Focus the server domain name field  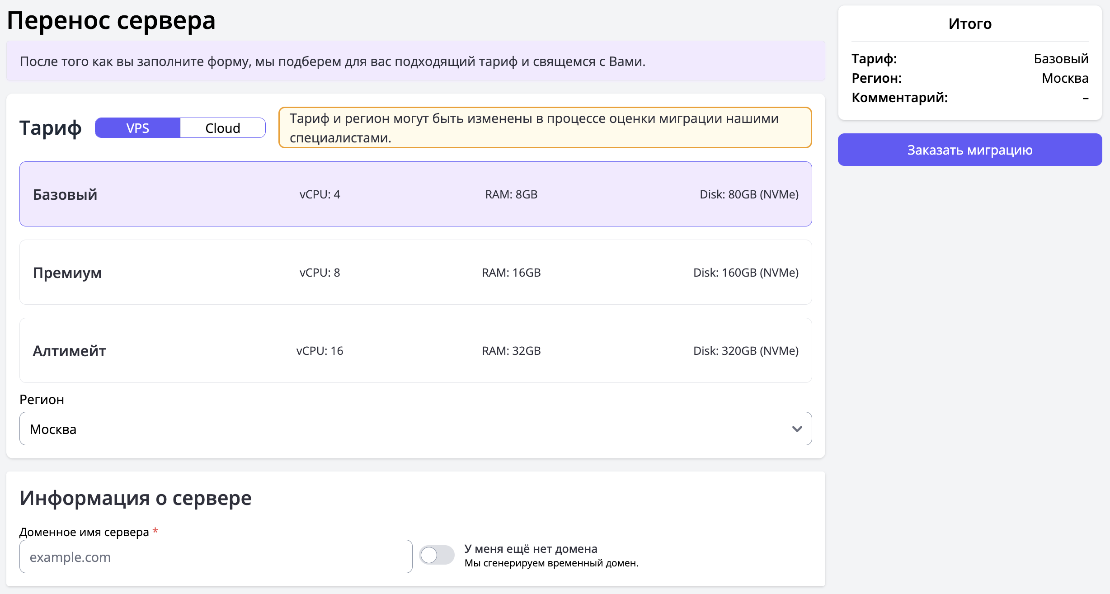click(216, 556)
